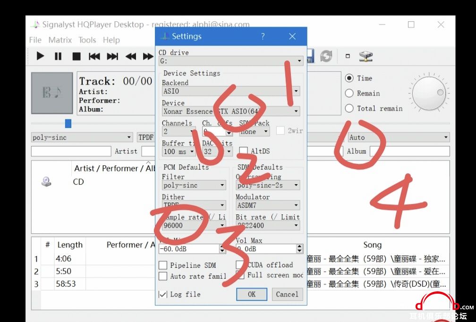476x322 pixels.
Task: Click the Vol Min spinner arrows
Action: [x=222, y=249]
